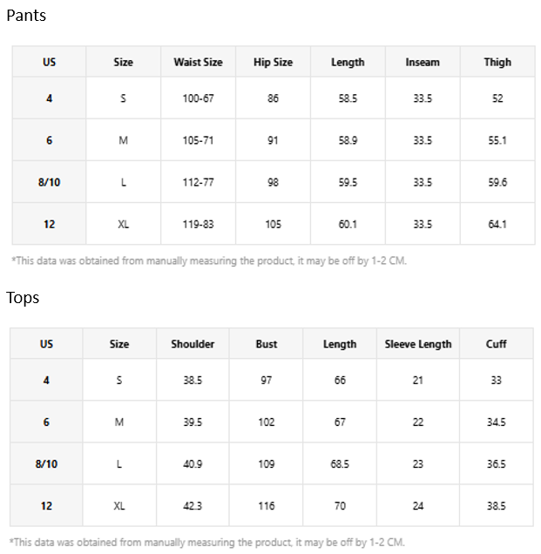The width and height of the screenshot is (541, 554).
Task: Click the 68.5 length cell in Tops table
Action: click(340, 464)
